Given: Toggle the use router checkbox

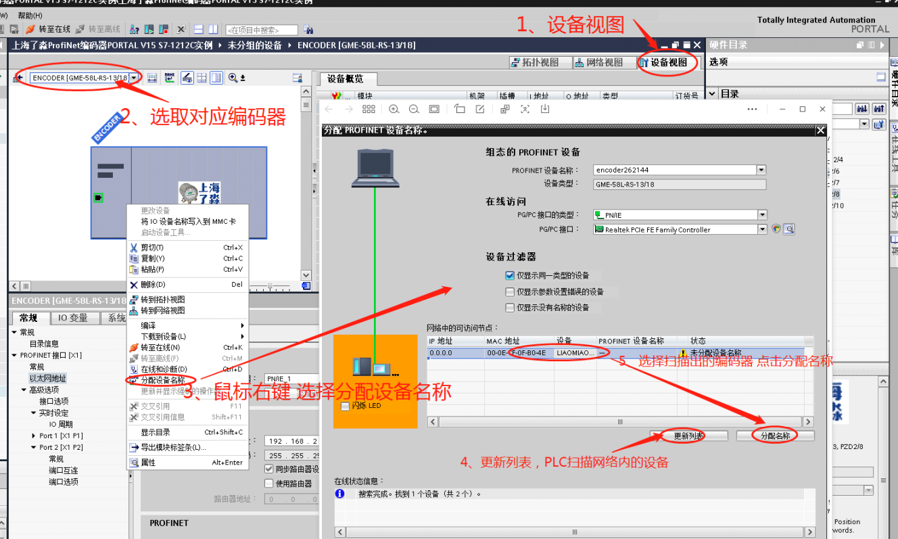Looking at the screenshot, I should tap(268, 483).
